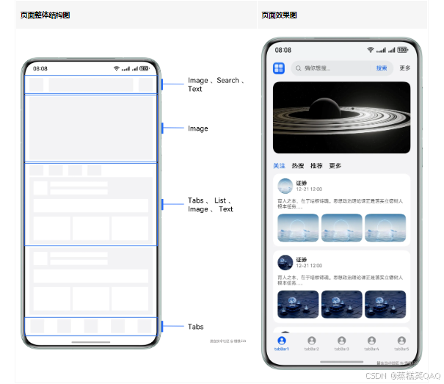Viewport: 444px width, 384px height.
Task: Select the 关注 tab
Action: [279, 166]
